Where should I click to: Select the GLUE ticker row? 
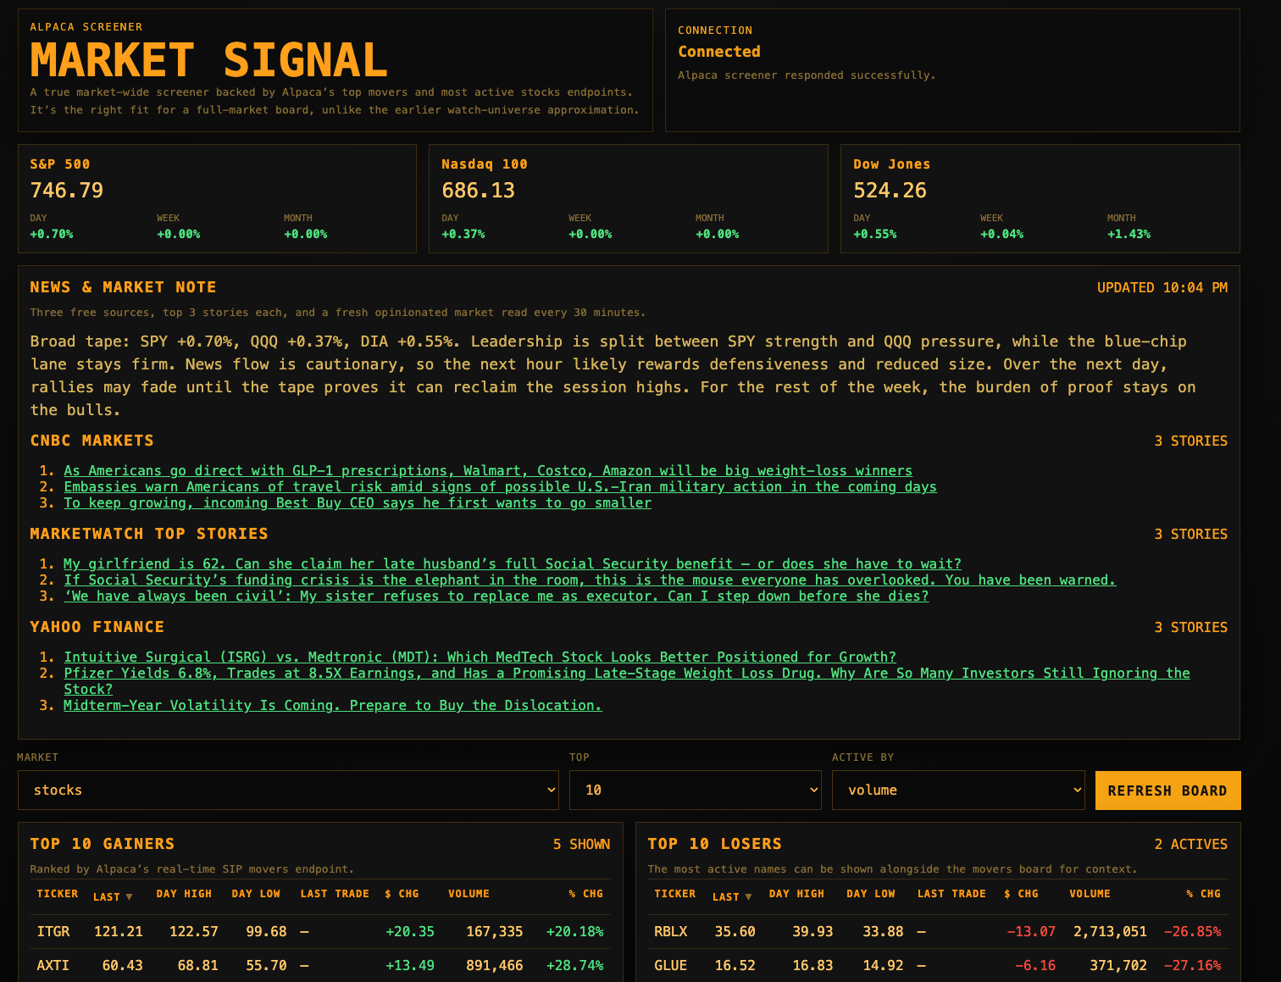click(x=938, y=966)
